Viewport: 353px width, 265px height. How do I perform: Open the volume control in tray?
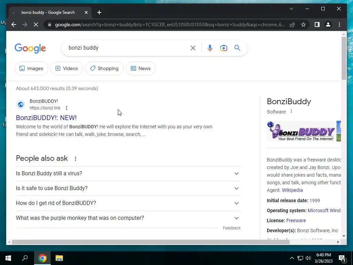click(308, 258)
